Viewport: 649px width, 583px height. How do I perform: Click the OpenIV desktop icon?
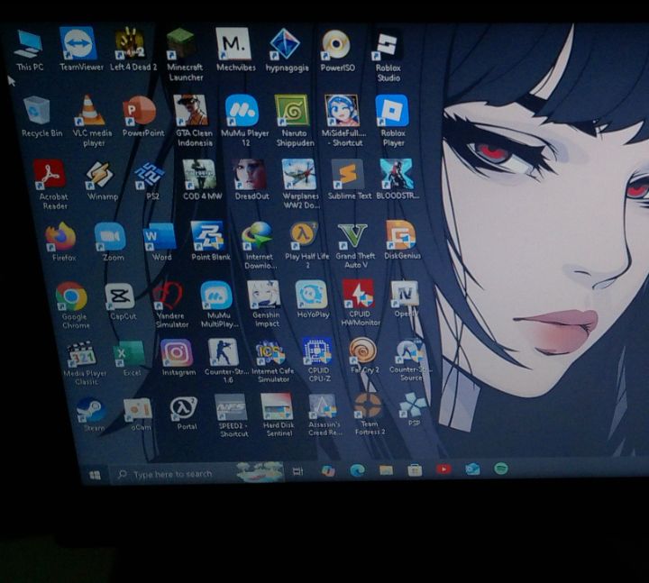(406, 299)
